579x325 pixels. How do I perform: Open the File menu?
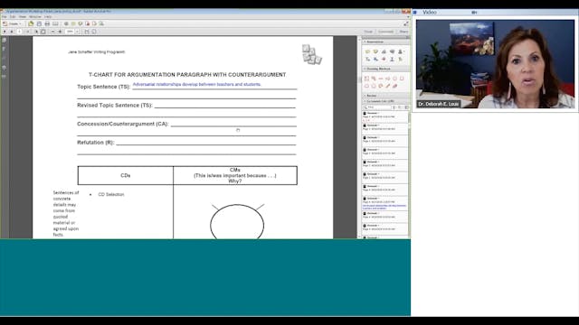pyautogui.click(x=4, y=17)
